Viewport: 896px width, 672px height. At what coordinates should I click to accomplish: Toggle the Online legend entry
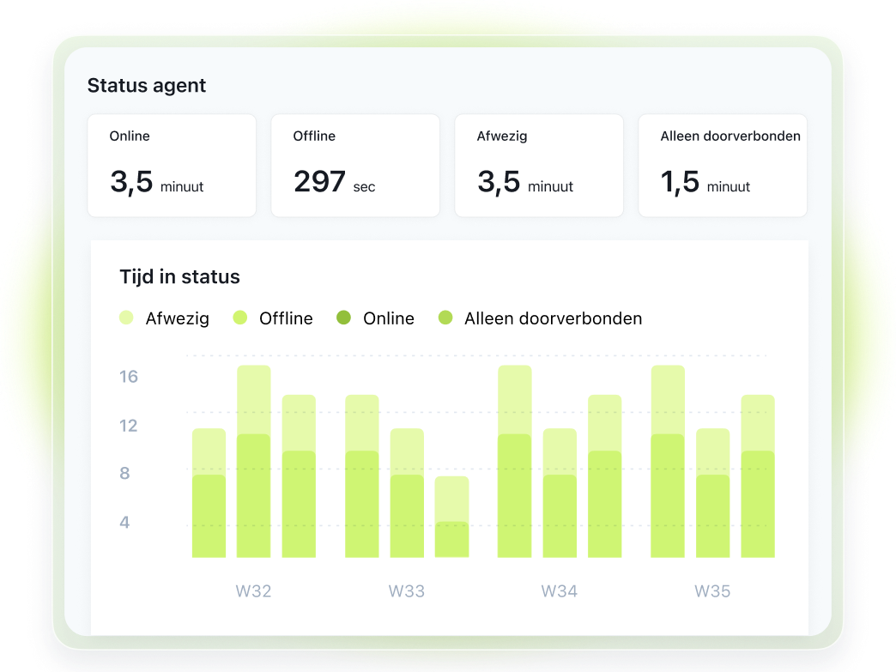point(378,318)
